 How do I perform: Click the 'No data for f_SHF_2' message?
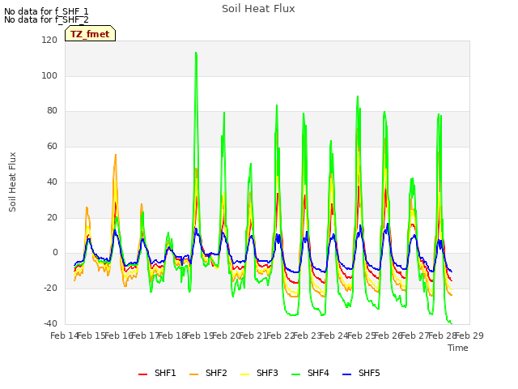coord(46,19)
